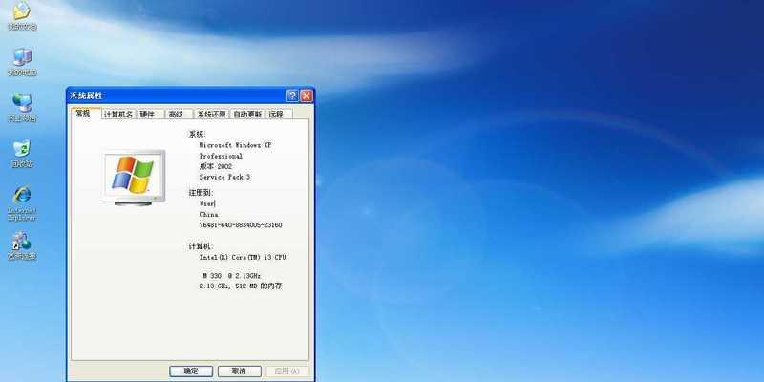Click the 'Microsoft Windows XP' text line

235,145
